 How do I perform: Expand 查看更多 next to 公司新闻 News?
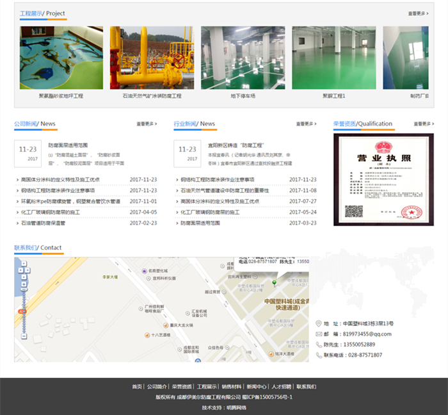pos(147,124)
